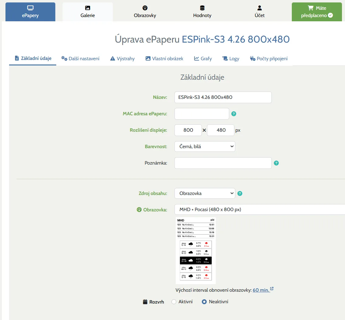The height and width of the screenshot is (320, 345).
Task: Open the Barevnost dropdown
Action: (x=205, y=146)
